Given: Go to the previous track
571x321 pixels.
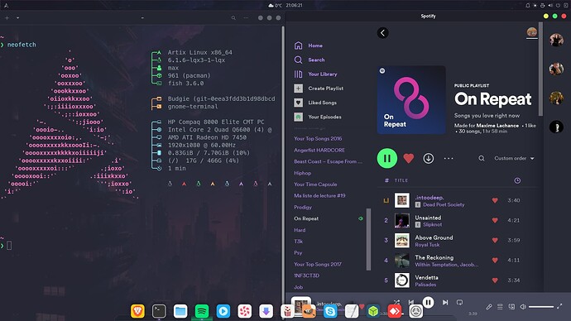Looking at the screenshot, I should click(x=411, y=303).
